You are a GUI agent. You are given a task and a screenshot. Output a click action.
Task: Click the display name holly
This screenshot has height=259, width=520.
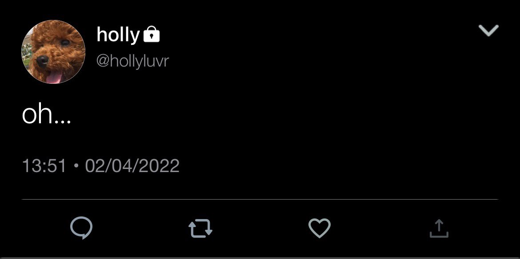coord(118,35)
